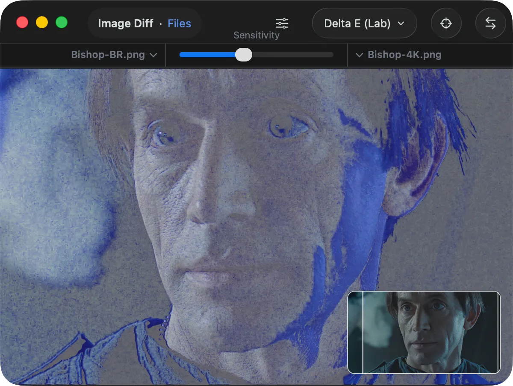Click the Sensitivity slider handle
Image resolution: width=513 pixels, height=386 pixels.
coord(244,55)
